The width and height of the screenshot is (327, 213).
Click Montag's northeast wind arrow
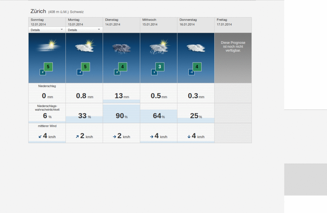(x=77, y=136)
